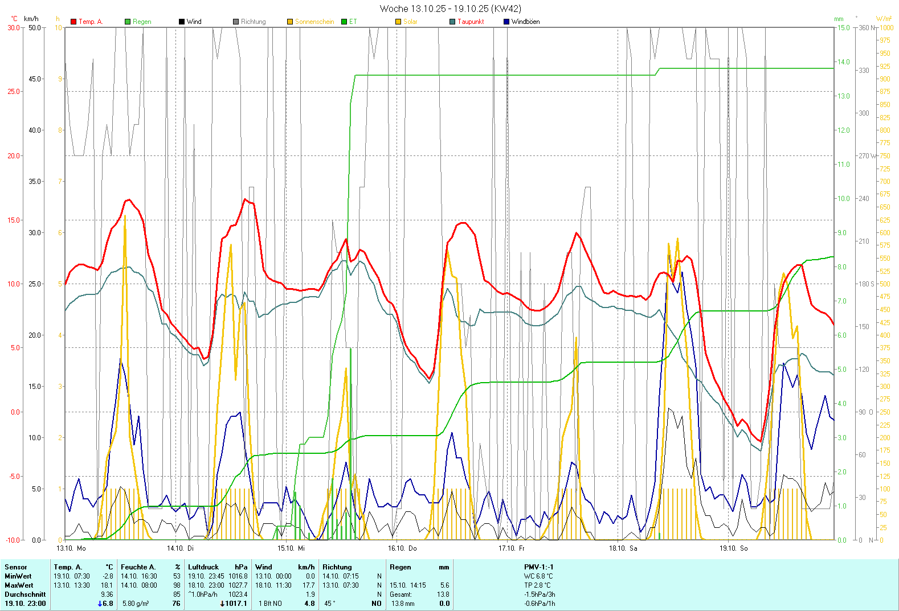
Task: Click the Luftdruck column header
Action: pyautogui.click(x=203, y=567)
